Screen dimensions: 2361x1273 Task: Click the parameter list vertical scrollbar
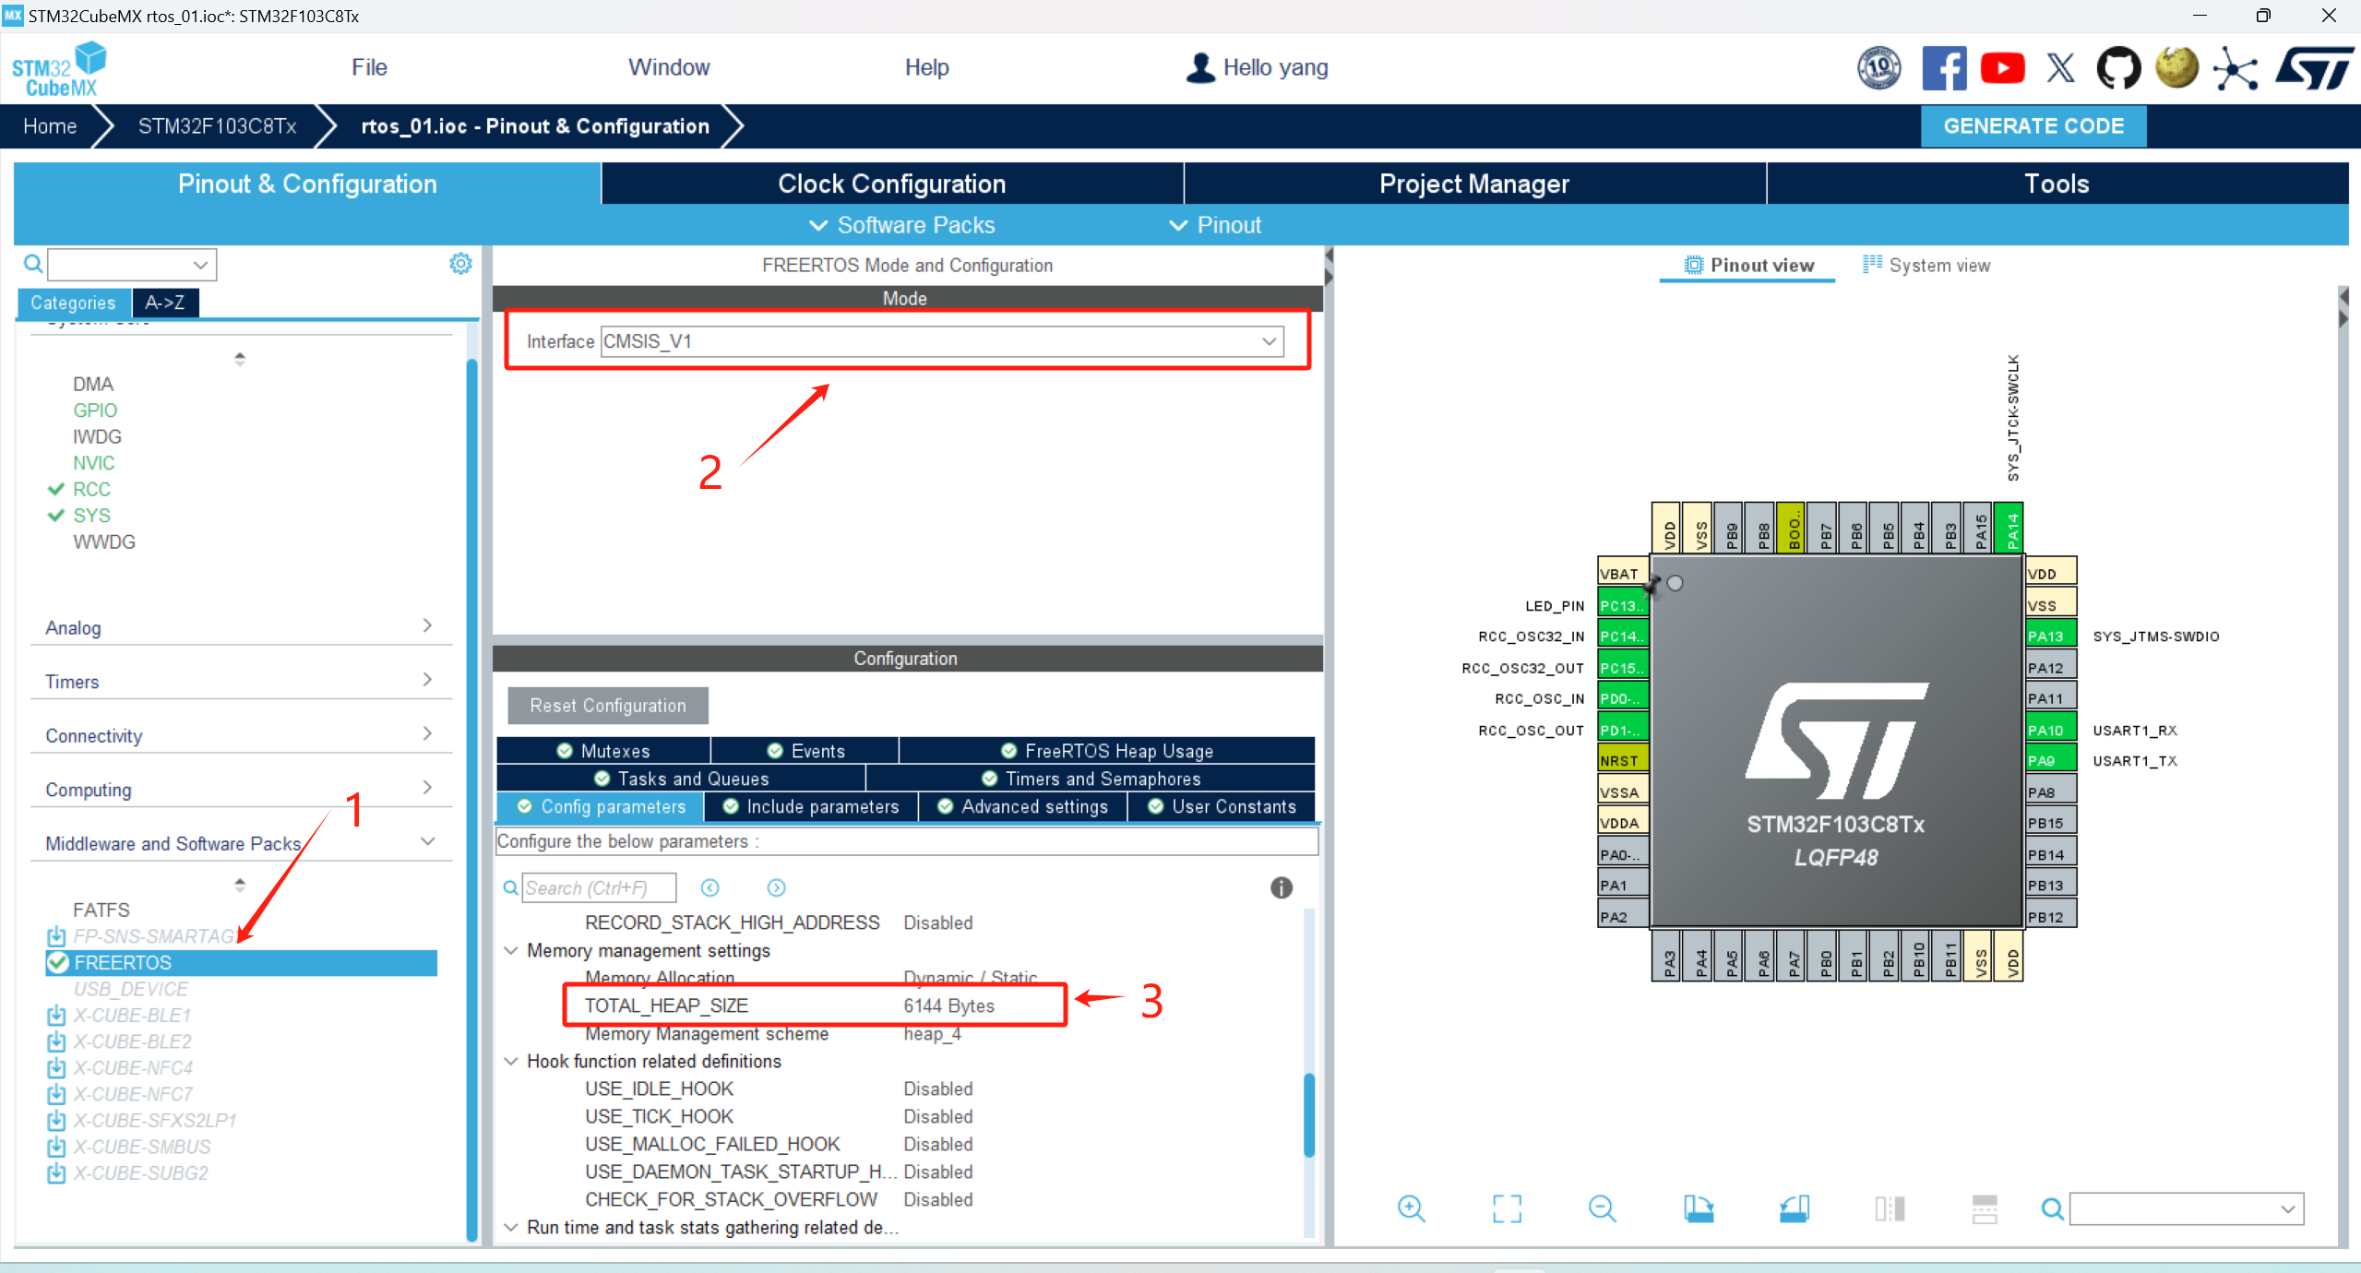pyautogui.click(x=1308, y=1113)
